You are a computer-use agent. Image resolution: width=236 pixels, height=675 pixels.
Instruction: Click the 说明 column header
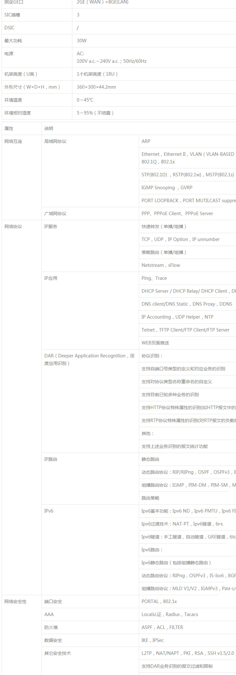click(x=49, y=128)
